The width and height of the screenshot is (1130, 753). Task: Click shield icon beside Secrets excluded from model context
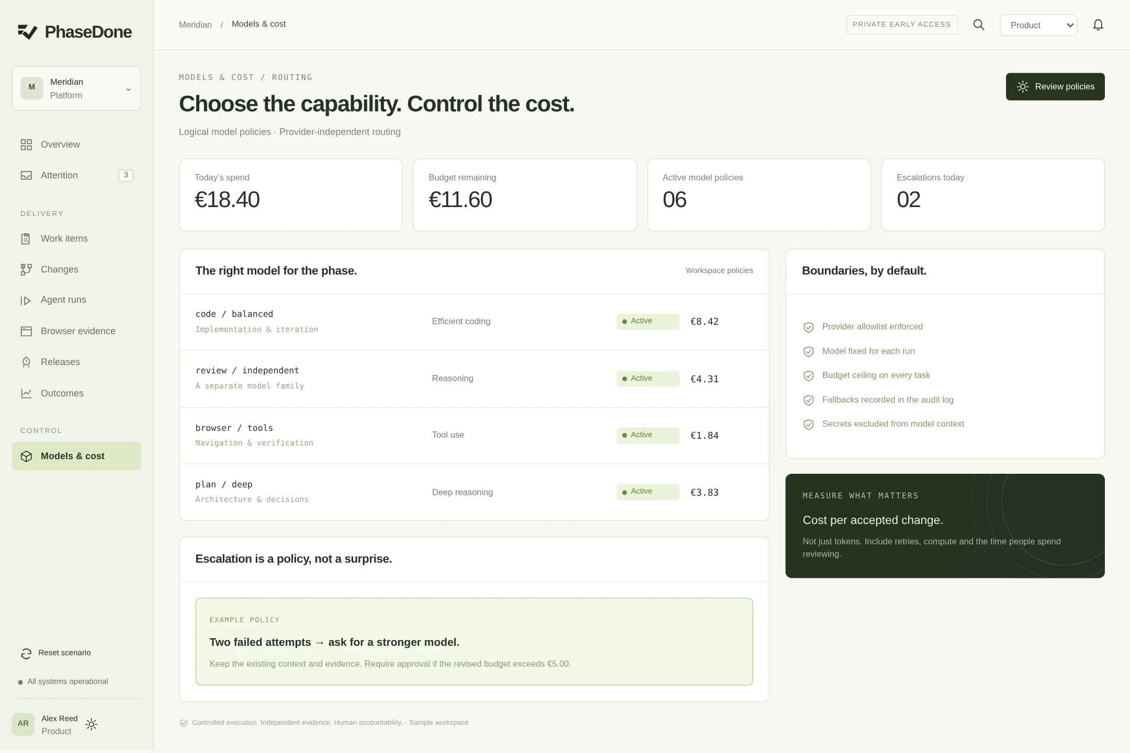click(x=808, y=425)
